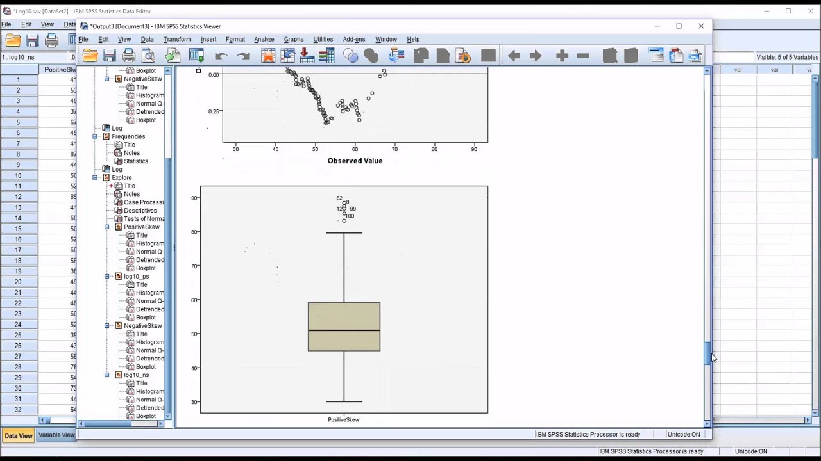Collapse the Frequencies node in outline

pos(95,136)
